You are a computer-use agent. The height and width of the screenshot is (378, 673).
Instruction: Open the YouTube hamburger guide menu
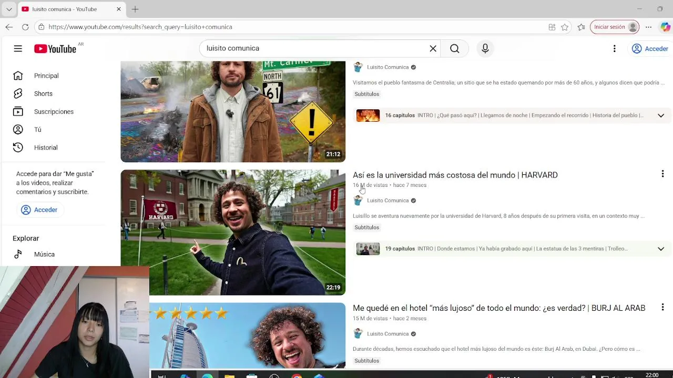(x=18, y=48)
